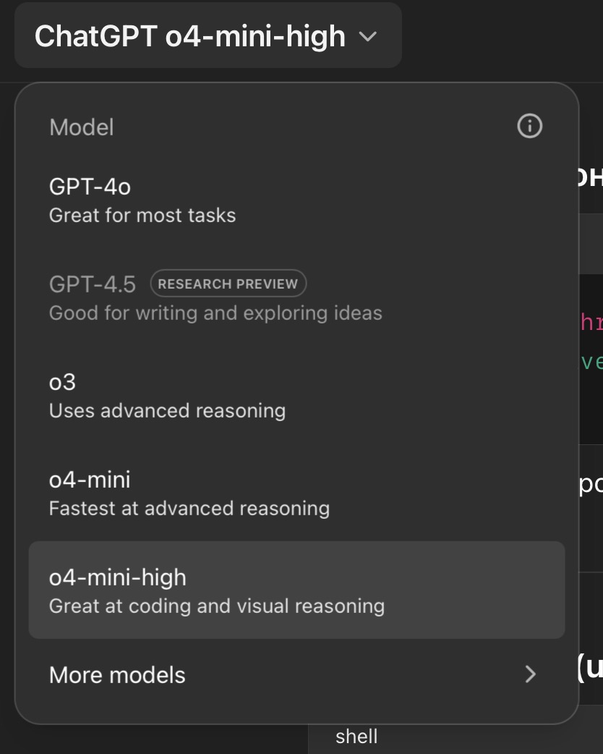Click the ChatGPT o4-mini-high title

[189, 37]
